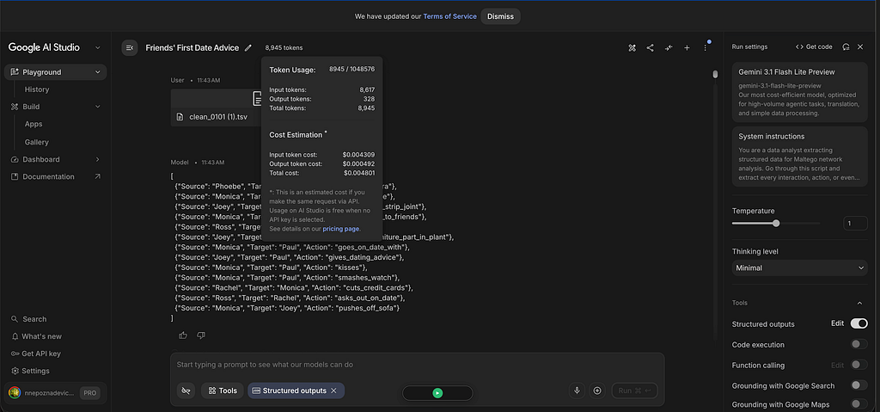Click the chat vertical scrollbar
The width and height of the screenshot is (880, 412).
pyautogui.click(x=715, y=74)
